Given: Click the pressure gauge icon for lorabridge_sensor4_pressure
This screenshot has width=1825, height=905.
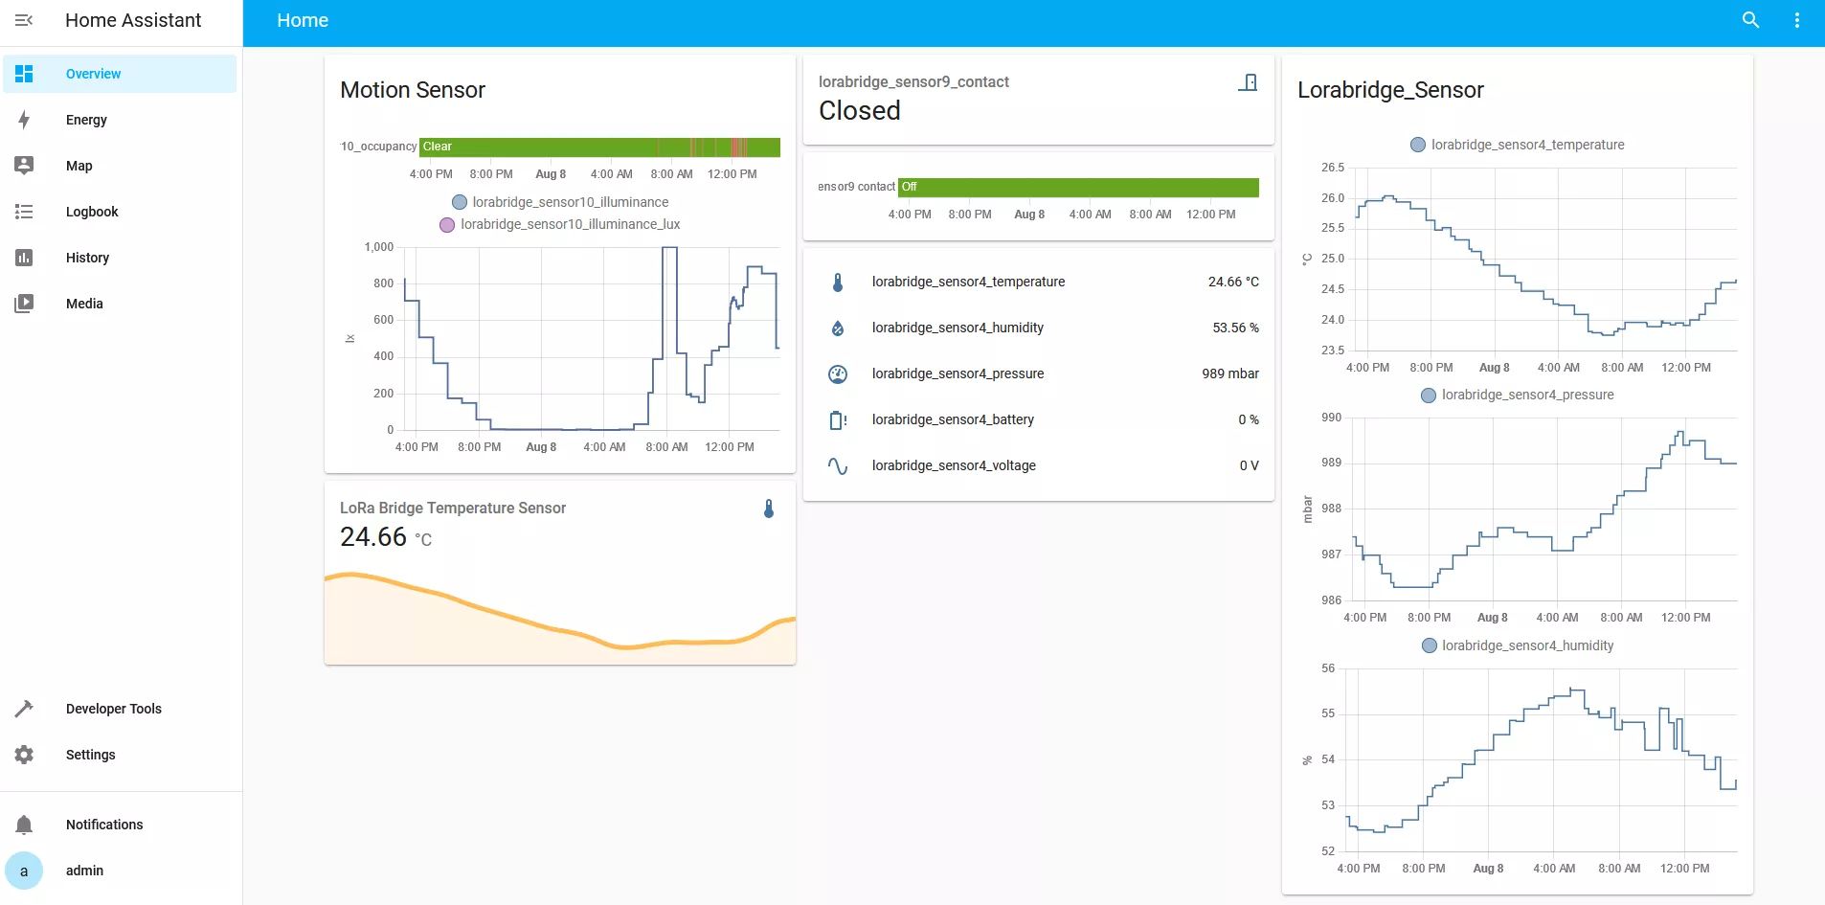Looking at the screenshot, I should [x=838, y=373].
